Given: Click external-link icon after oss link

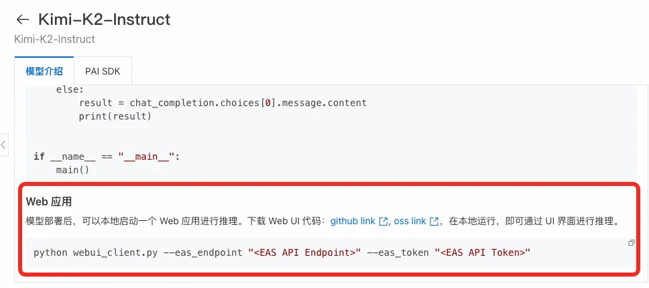Looking at the screenshot, I should point(434,221).
